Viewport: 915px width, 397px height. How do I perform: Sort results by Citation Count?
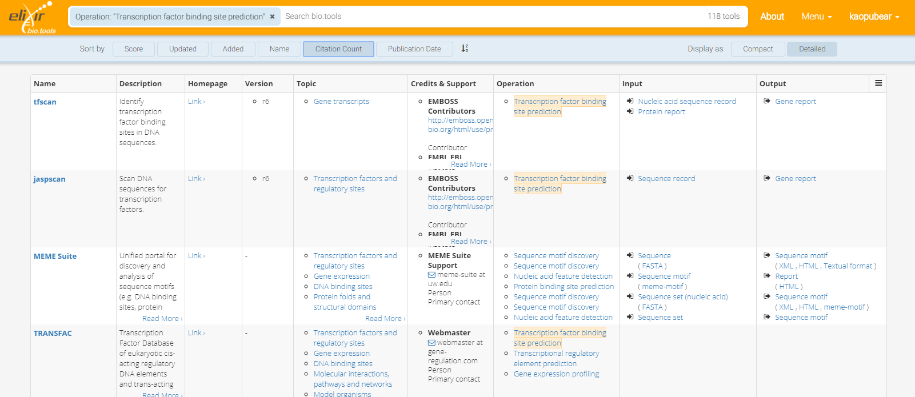click(x=338, y=49)
